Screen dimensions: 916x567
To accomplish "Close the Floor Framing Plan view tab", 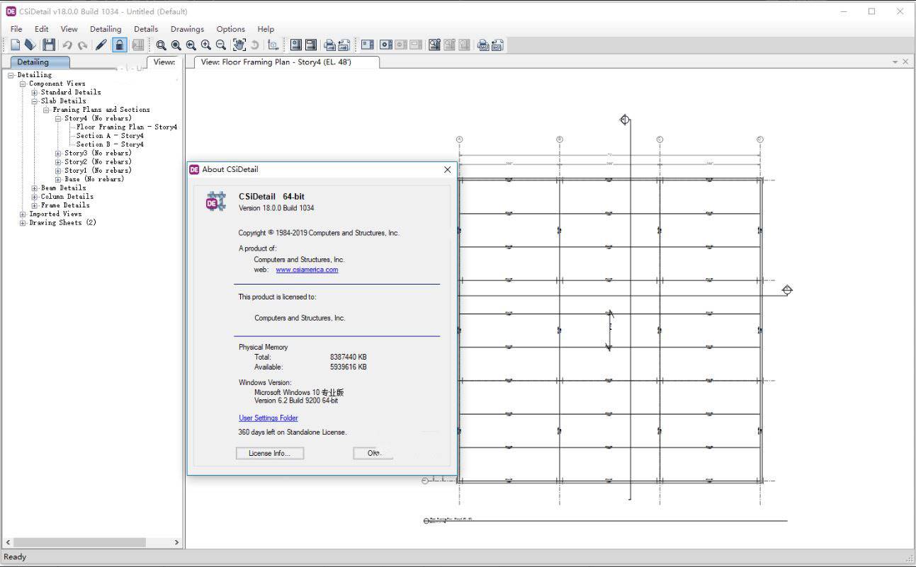I will 905,62.
